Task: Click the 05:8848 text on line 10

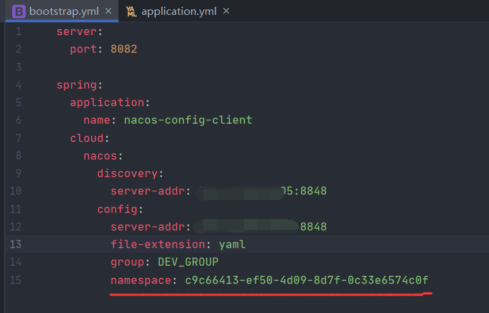Action: click(303, 191)
